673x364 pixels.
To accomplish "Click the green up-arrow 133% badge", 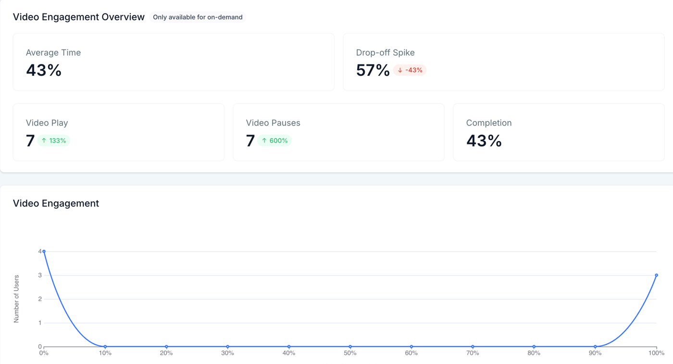I will click(53, 141).
